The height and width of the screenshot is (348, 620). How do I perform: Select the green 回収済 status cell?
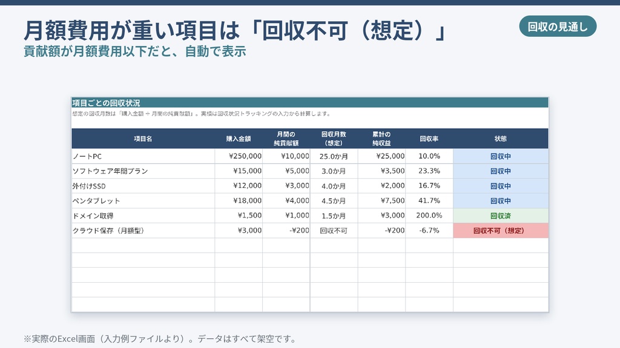coord(501,216)
